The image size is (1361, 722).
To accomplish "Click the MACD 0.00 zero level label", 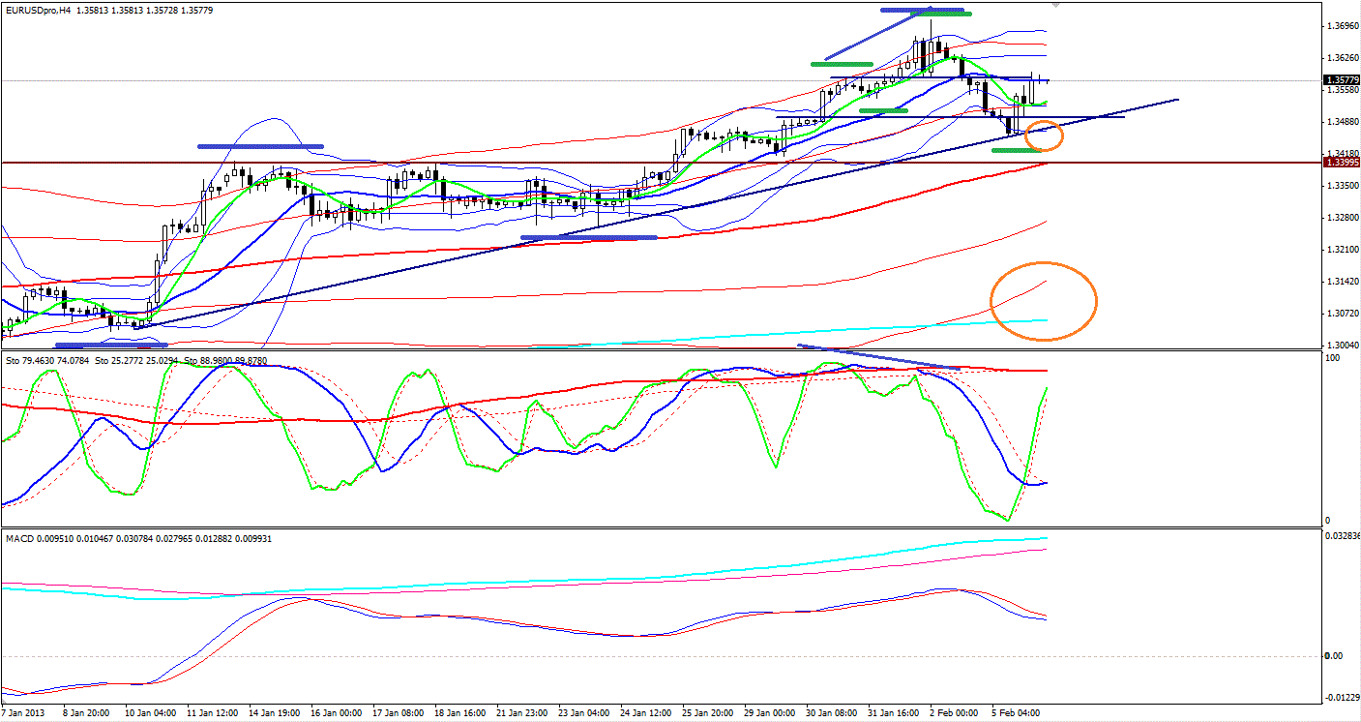I will coord(1333,656).
